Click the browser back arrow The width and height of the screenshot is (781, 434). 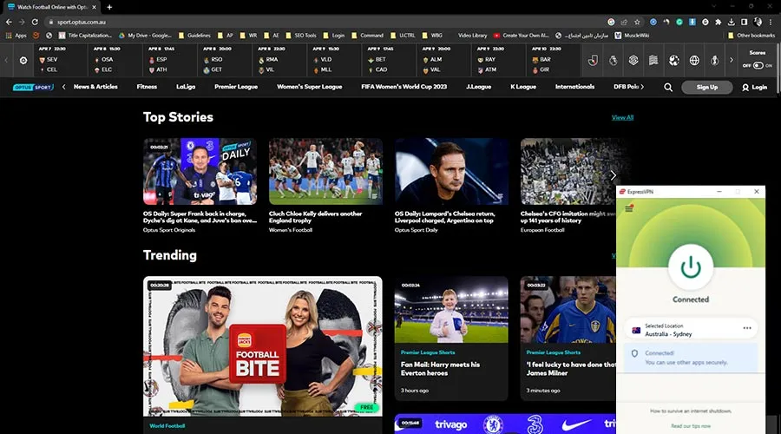(9, 22)
